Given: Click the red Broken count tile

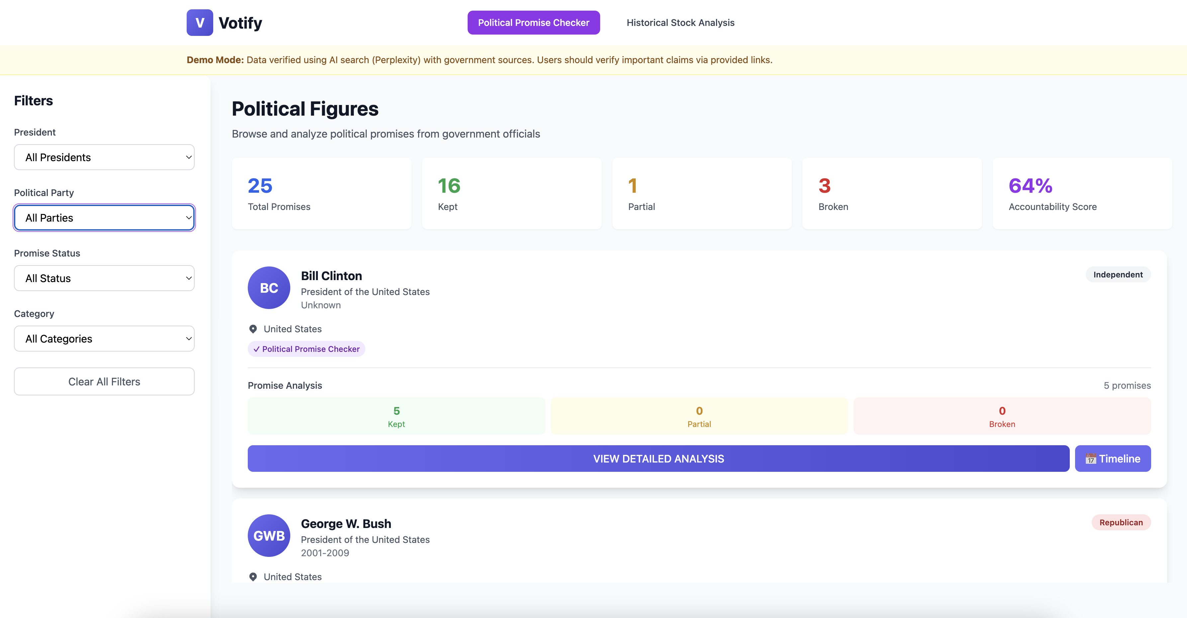Looking at the screenshot, I should click(1002, 416).
